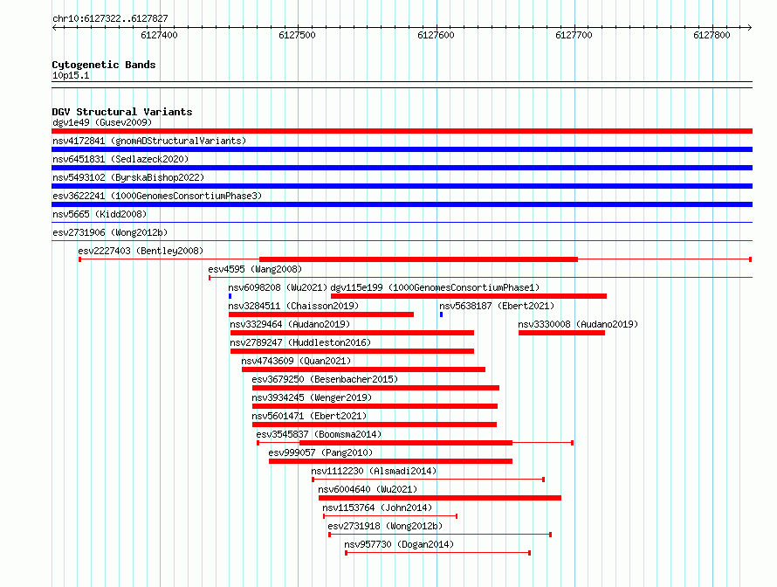Screen dimensions: 777x587
Task: Select the nsv3329464 red bar
Action: pos(353,333)
